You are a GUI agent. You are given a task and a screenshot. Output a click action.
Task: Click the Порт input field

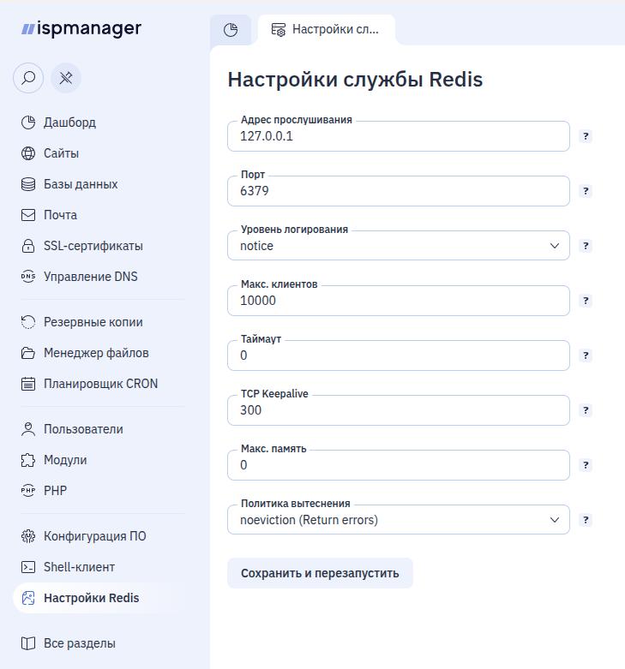tap(399, 191)
